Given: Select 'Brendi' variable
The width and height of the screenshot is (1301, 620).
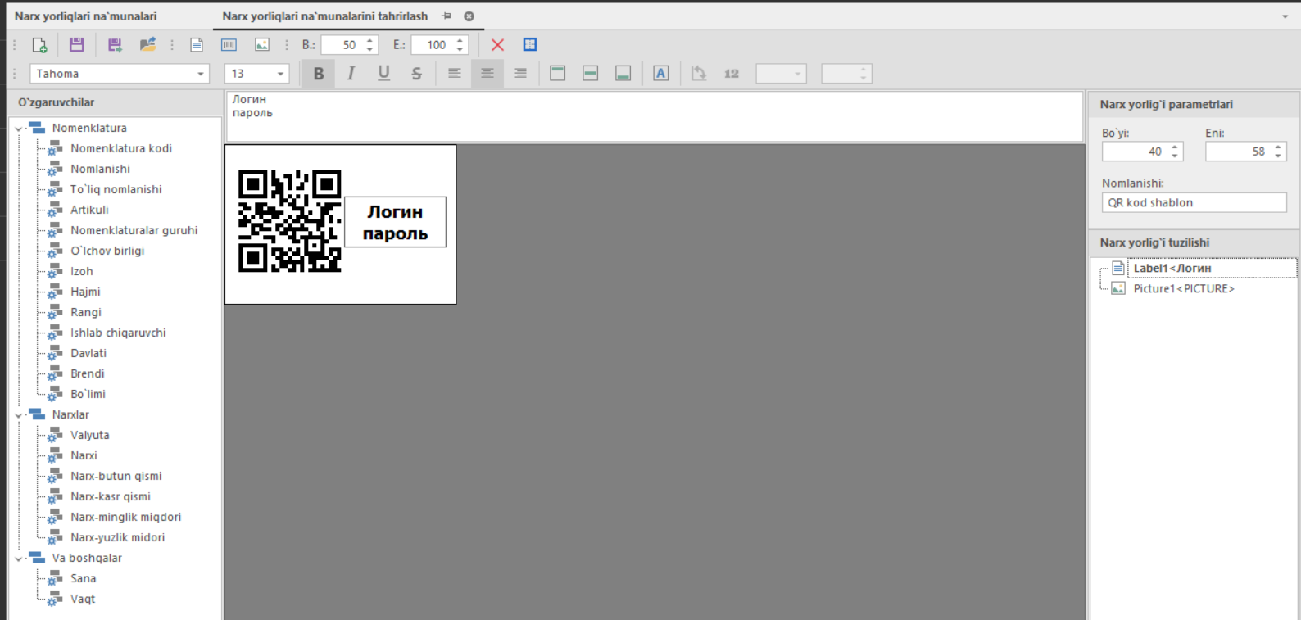Looking at the screenshot, I should tap(88, 373).
